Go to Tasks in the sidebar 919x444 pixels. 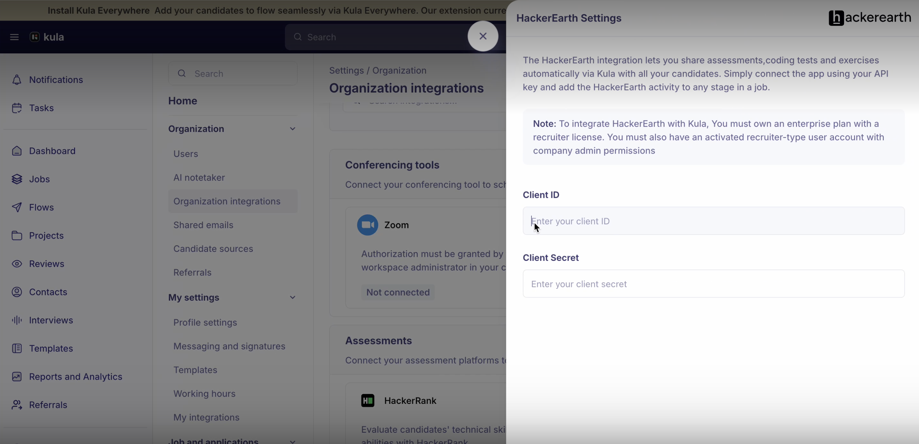(41, 108)
